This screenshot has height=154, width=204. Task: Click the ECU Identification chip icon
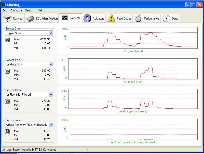click(x=31, y=19)
